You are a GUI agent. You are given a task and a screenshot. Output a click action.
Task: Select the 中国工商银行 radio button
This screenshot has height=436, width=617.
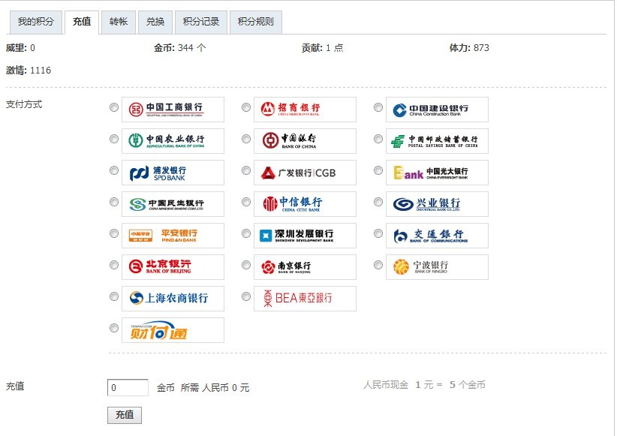[114, 107]
